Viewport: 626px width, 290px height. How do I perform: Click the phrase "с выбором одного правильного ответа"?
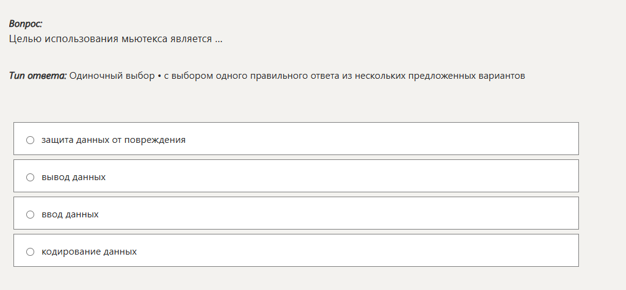(x=247, y=76)
